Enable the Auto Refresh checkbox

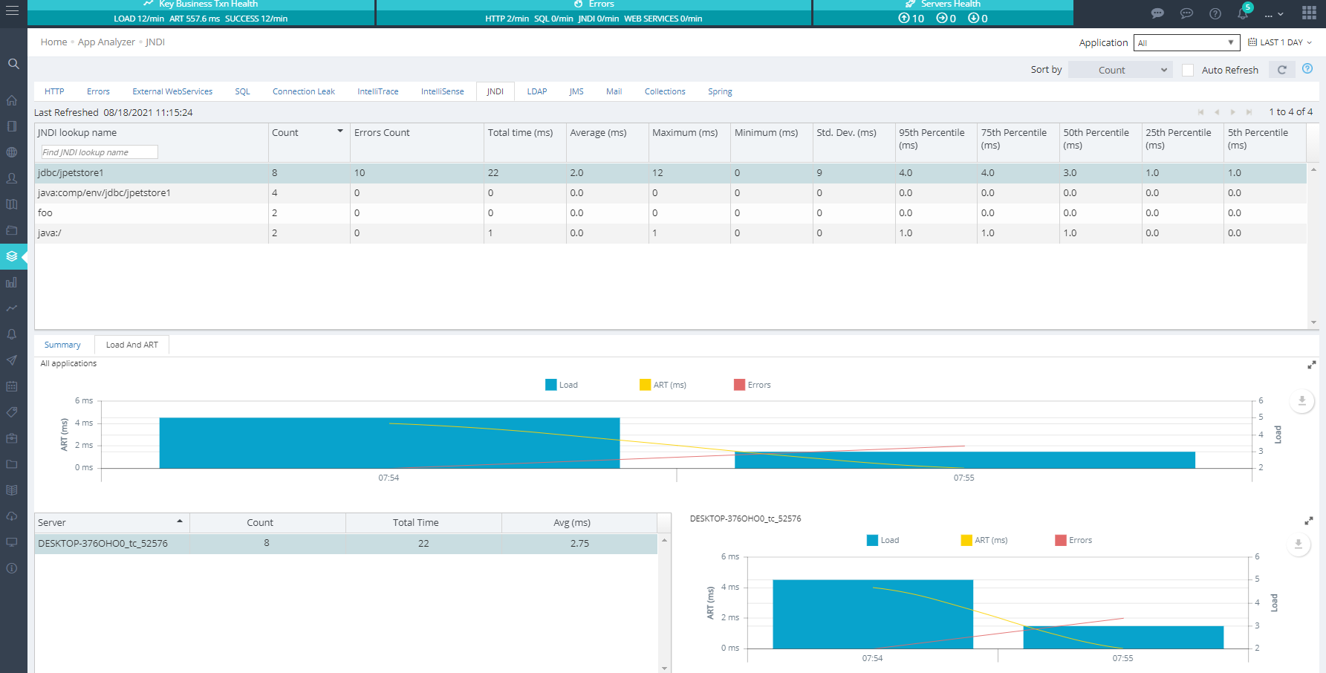coord(1188,70)
